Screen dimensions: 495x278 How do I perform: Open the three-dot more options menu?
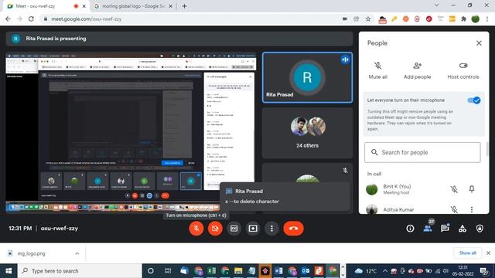point(271,229)
